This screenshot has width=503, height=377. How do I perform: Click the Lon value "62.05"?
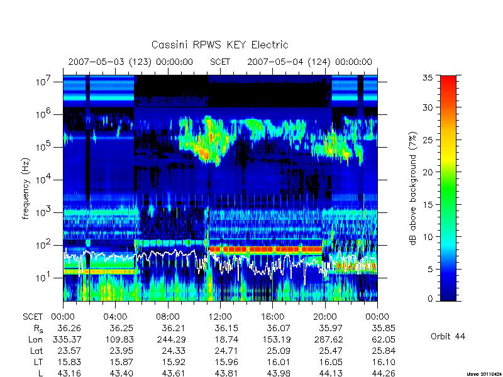(384, 339)
